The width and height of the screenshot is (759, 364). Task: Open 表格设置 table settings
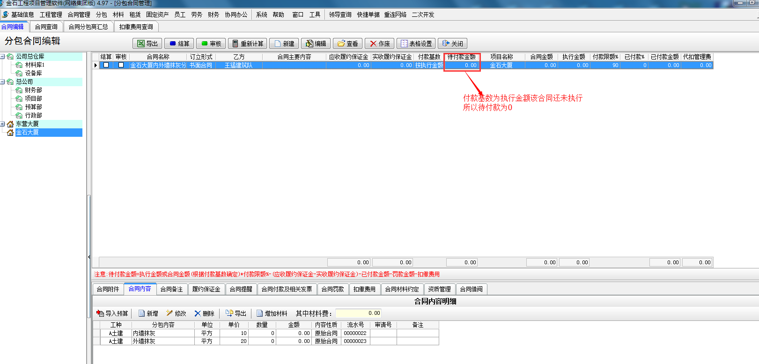click(x=416, y=44)
